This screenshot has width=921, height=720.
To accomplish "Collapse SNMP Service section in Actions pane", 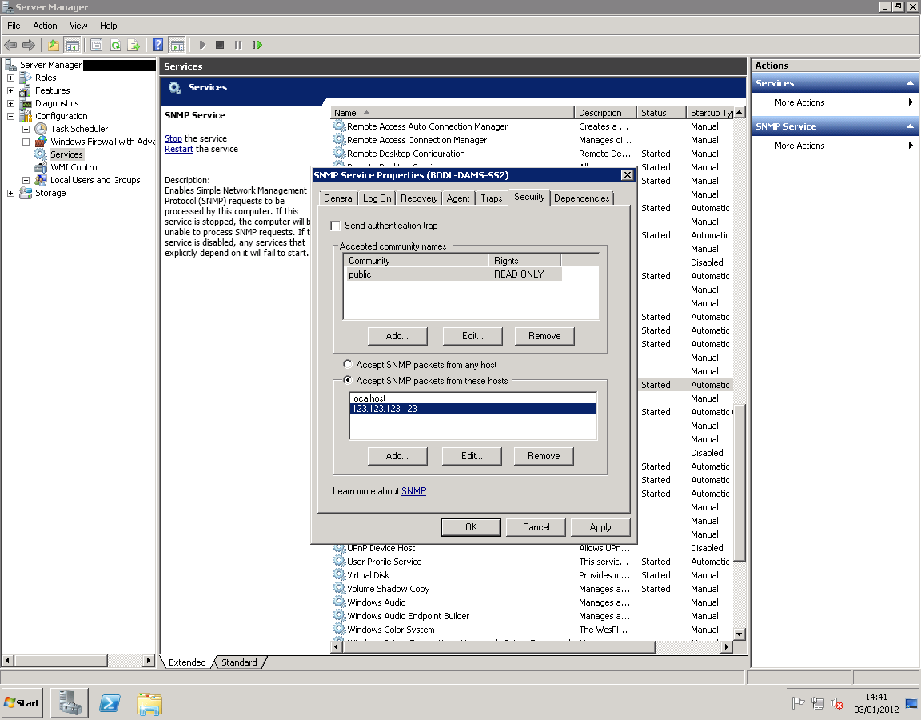I will pos(910,126).
